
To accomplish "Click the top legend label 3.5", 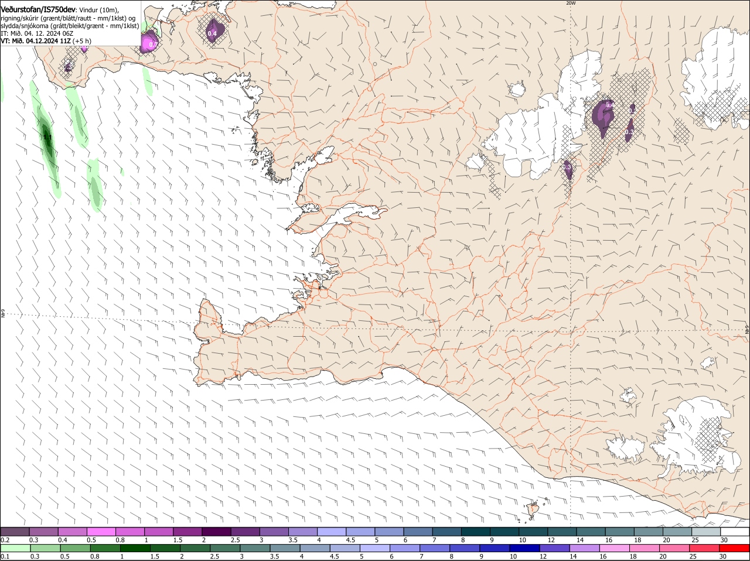I will coord(293,540).
